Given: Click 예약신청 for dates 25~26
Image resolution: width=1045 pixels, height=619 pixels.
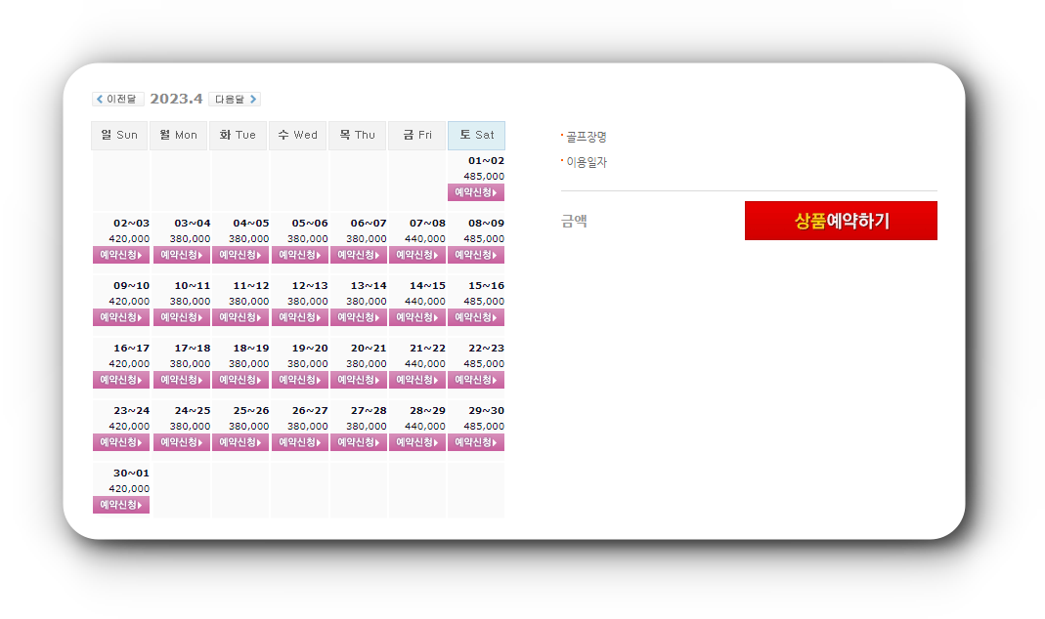Looking at the screenshot, I should pyautogui.click(x=239, y=442).
